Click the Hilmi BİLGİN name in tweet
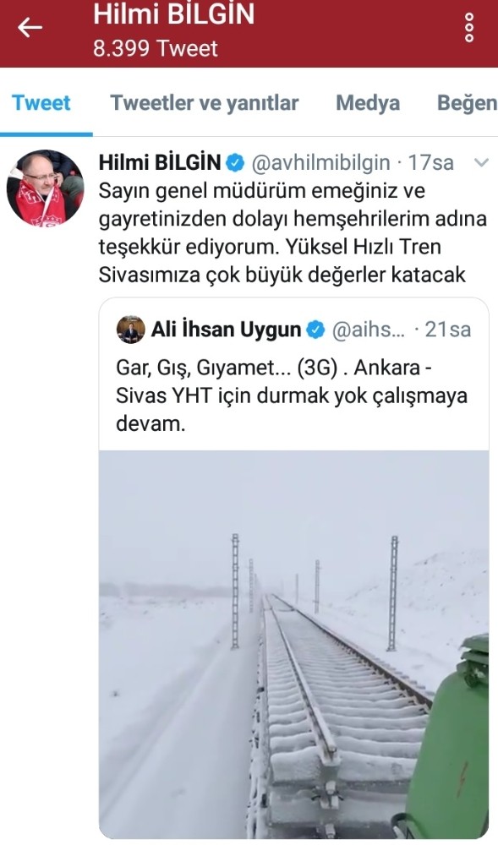Image resolution: width=498 pixels, height=845 pixels. tap(160, 162)
